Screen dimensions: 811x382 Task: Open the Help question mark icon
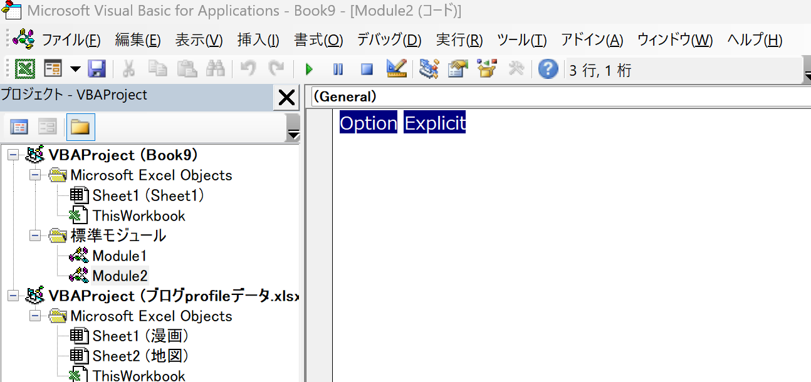click(x=548, y=69)
